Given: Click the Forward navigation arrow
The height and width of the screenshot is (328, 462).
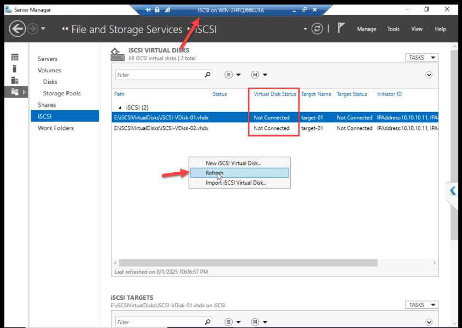Looking at the screenshot, I should [x=32, y=29].
